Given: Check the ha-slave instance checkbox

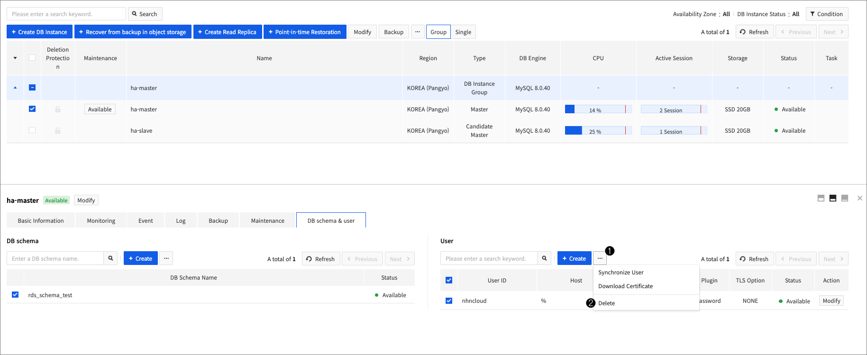Looking at the screenshot, I should [x=32, y=130].
